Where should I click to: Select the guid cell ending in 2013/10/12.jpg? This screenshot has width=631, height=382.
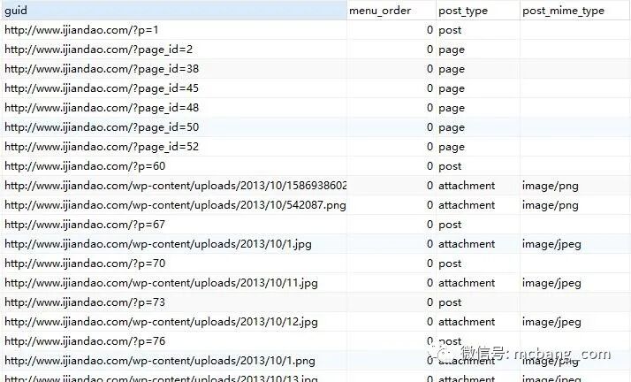tap(174, 322)
